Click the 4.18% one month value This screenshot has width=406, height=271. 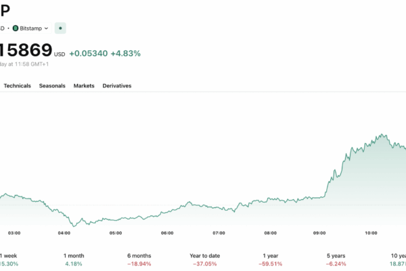[x=74, y=264]
